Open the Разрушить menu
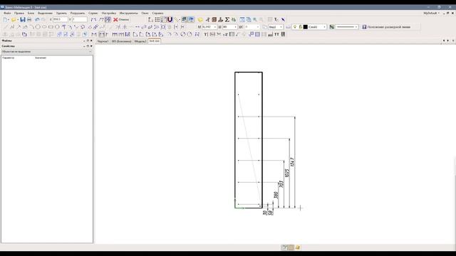The height and width of the screenshot is (256, 456). (x=78, y=13)
